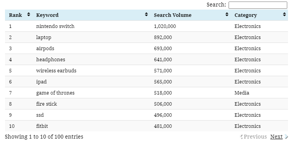
Task: Select the 'wireless earbuds' keyword cell
Action: pos(56,70)
